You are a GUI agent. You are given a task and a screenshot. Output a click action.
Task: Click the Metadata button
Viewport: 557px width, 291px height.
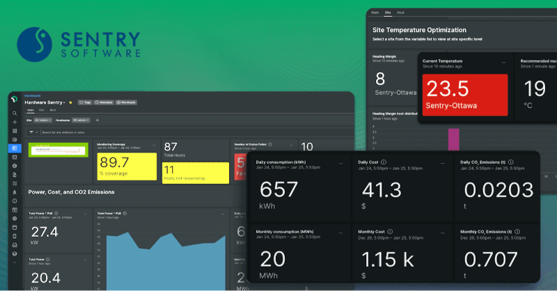pyautogui.click(x=104, y=102)
